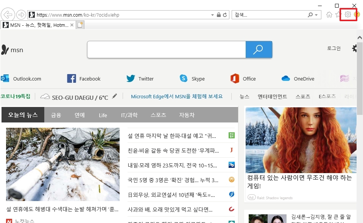Click into the MSN web search field
Viewport: 363px width, 223px height.
tap(167, 50)
